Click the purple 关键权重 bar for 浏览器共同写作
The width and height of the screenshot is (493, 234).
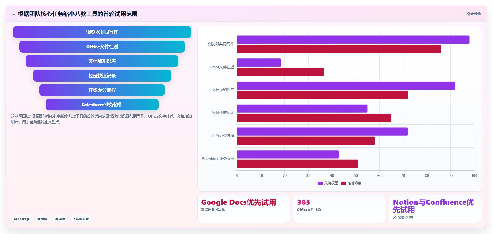(353, 40)
